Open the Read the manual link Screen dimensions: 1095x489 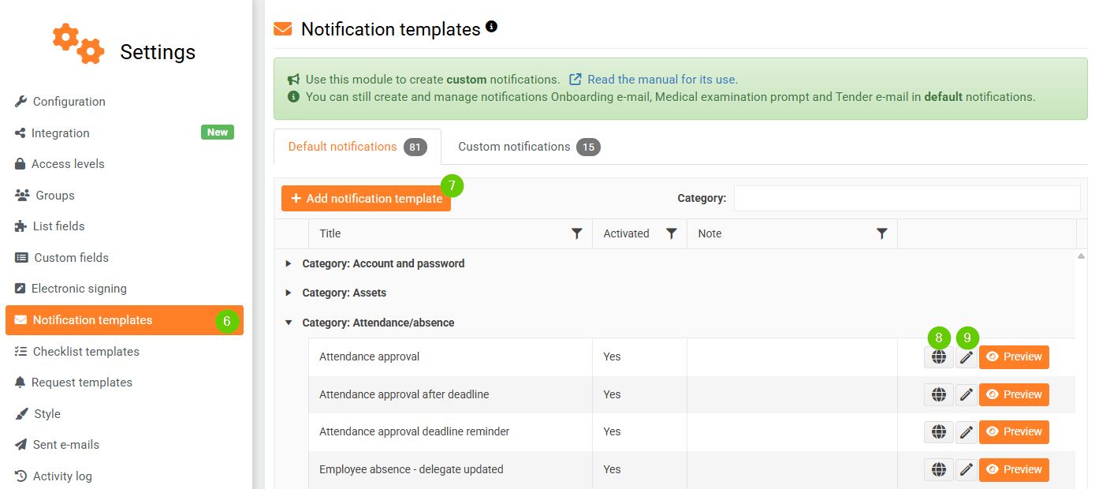pyautogui.click(x=662, y=80)
